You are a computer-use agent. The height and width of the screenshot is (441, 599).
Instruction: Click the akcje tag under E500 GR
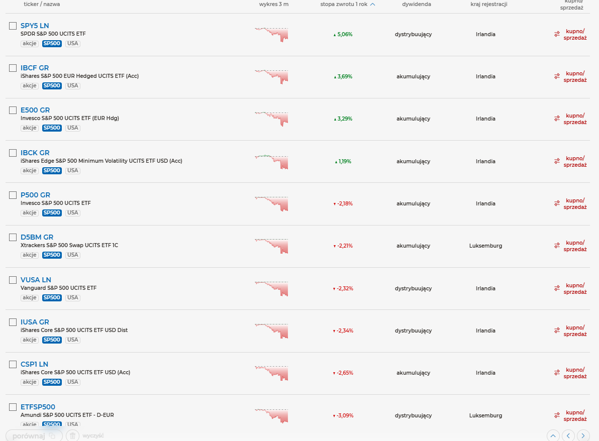(x=30, y=128)
